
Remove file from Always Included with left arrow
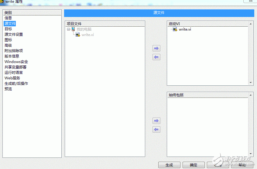point(156,130)
